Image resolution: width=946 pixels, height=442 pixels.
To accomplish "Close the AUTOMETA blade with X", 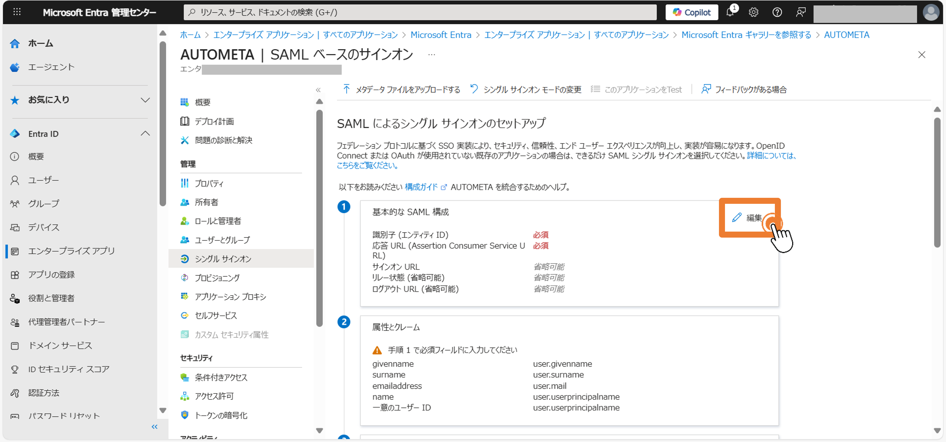I will pos(921,55).
